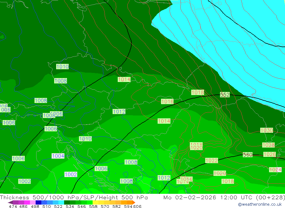Click the 1030 pressure label
Image resolution: width=285 pixels, height=208 pixels.
267,130
